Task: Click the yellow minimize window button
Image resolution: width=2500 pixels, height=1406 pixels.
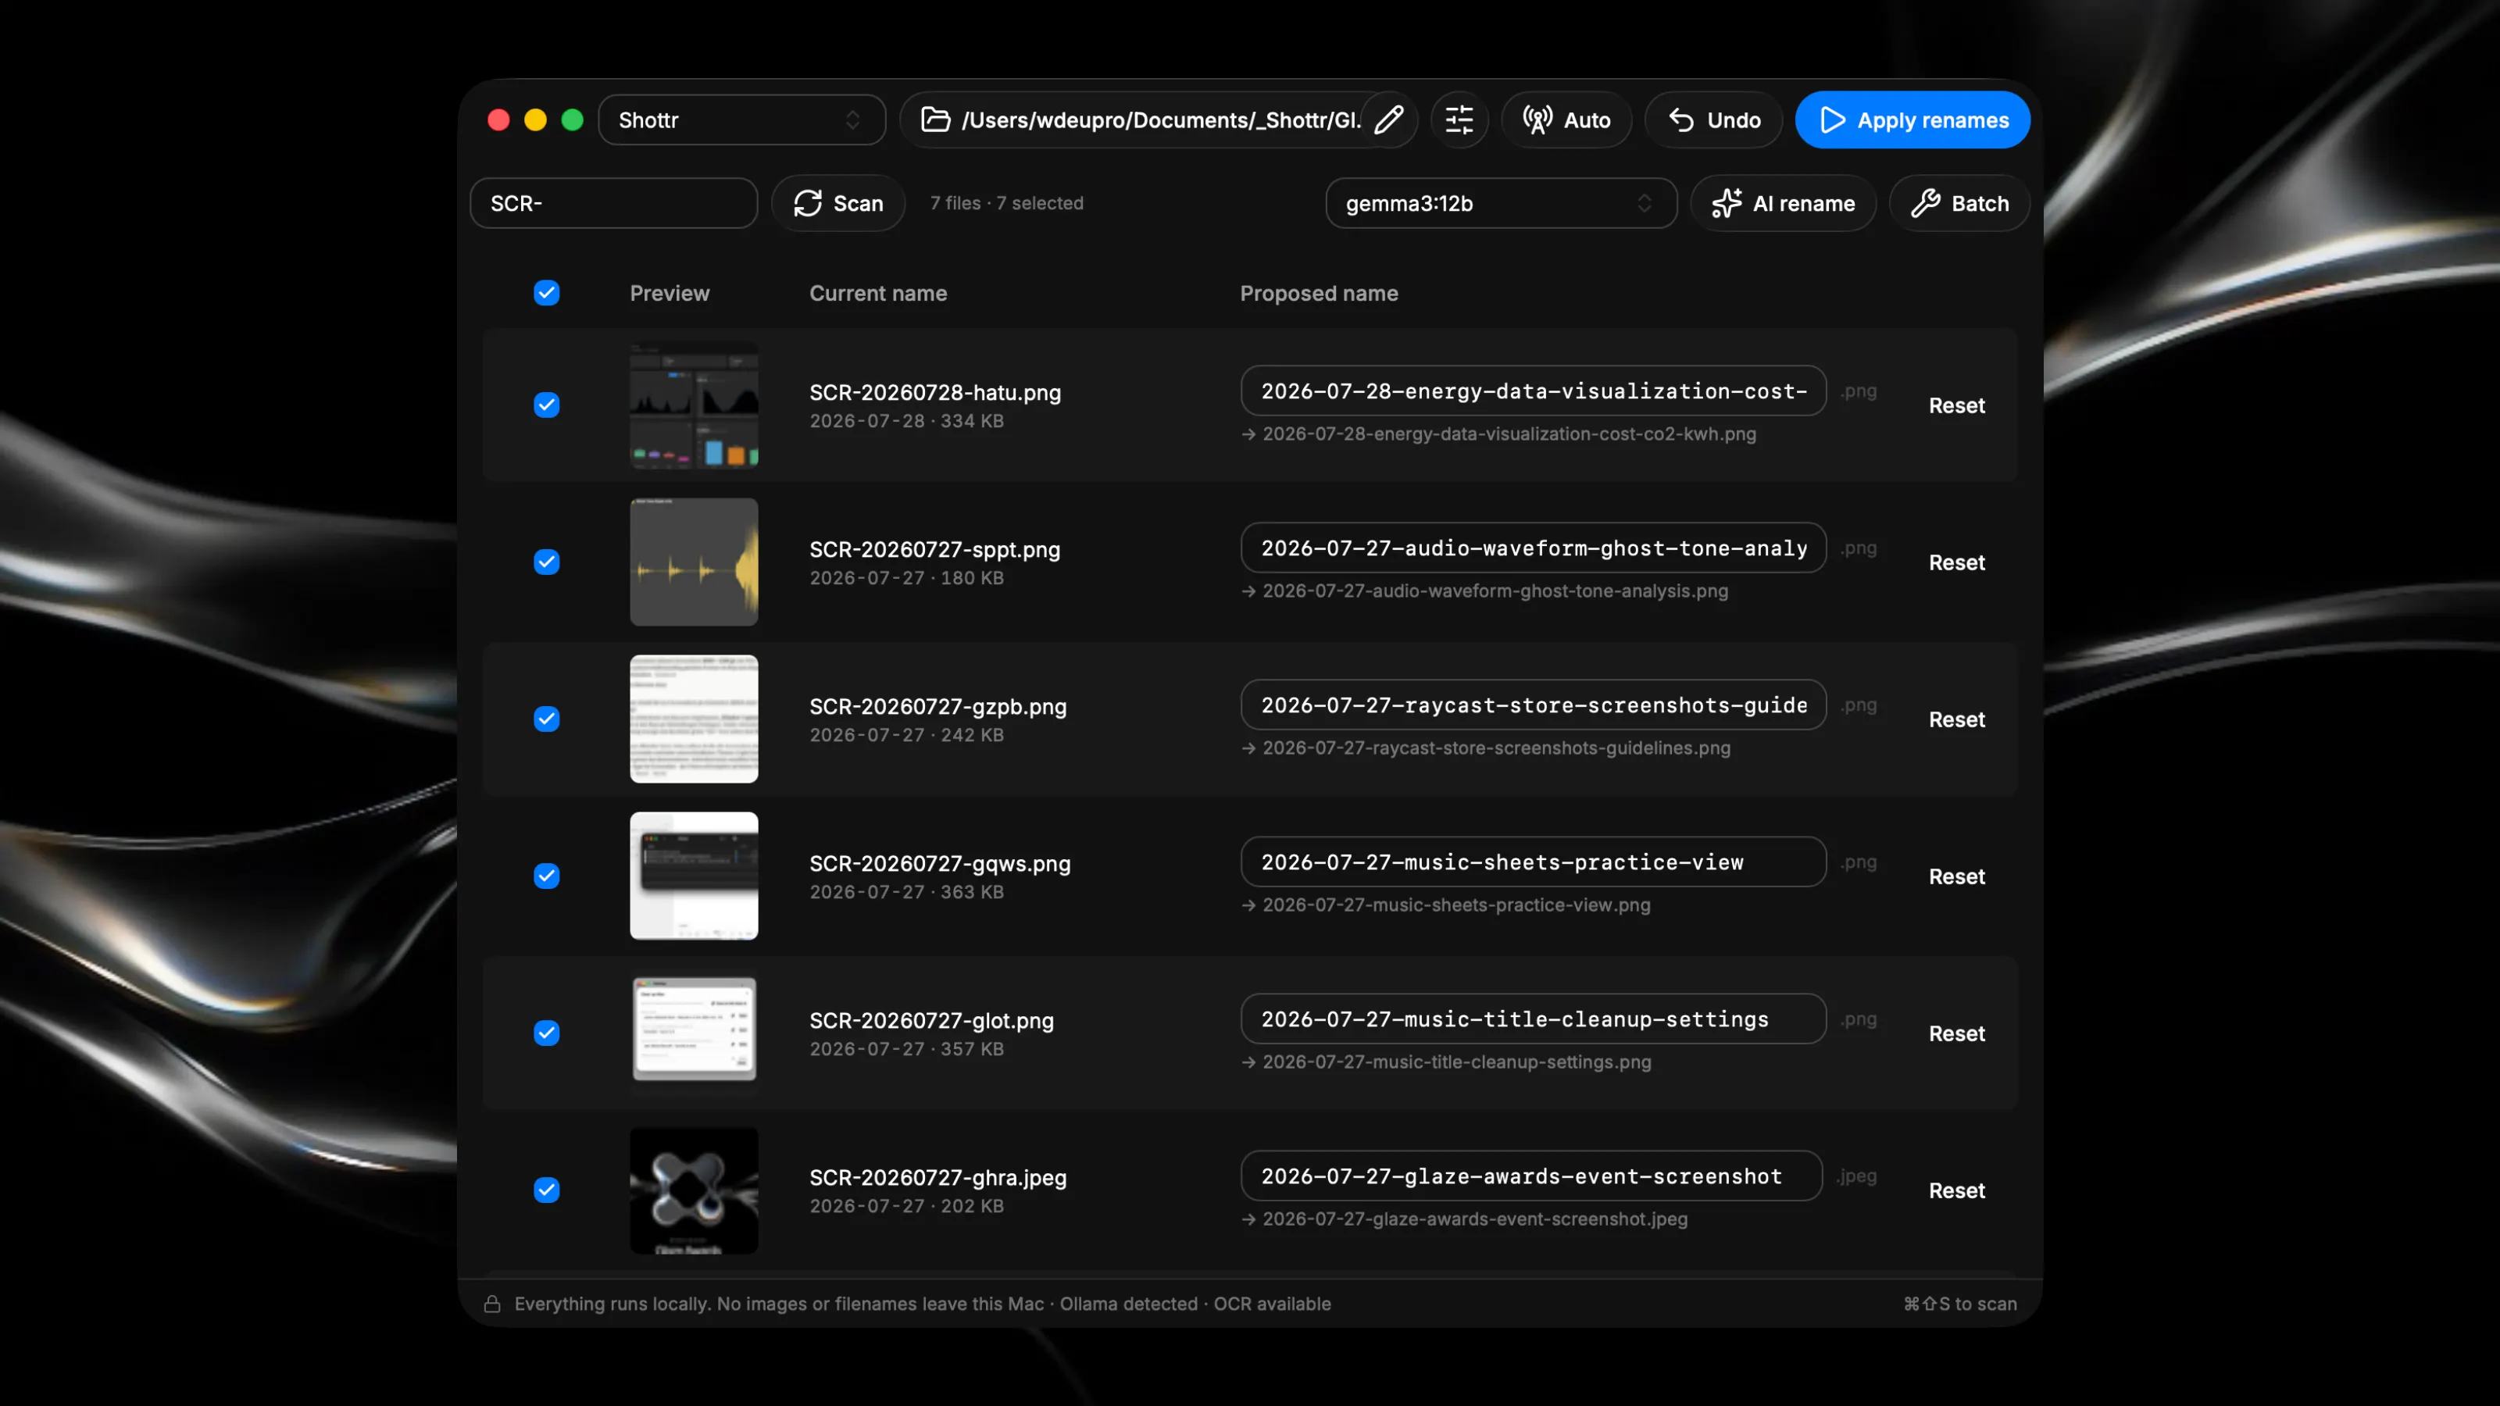Action: tap(536, 120)
